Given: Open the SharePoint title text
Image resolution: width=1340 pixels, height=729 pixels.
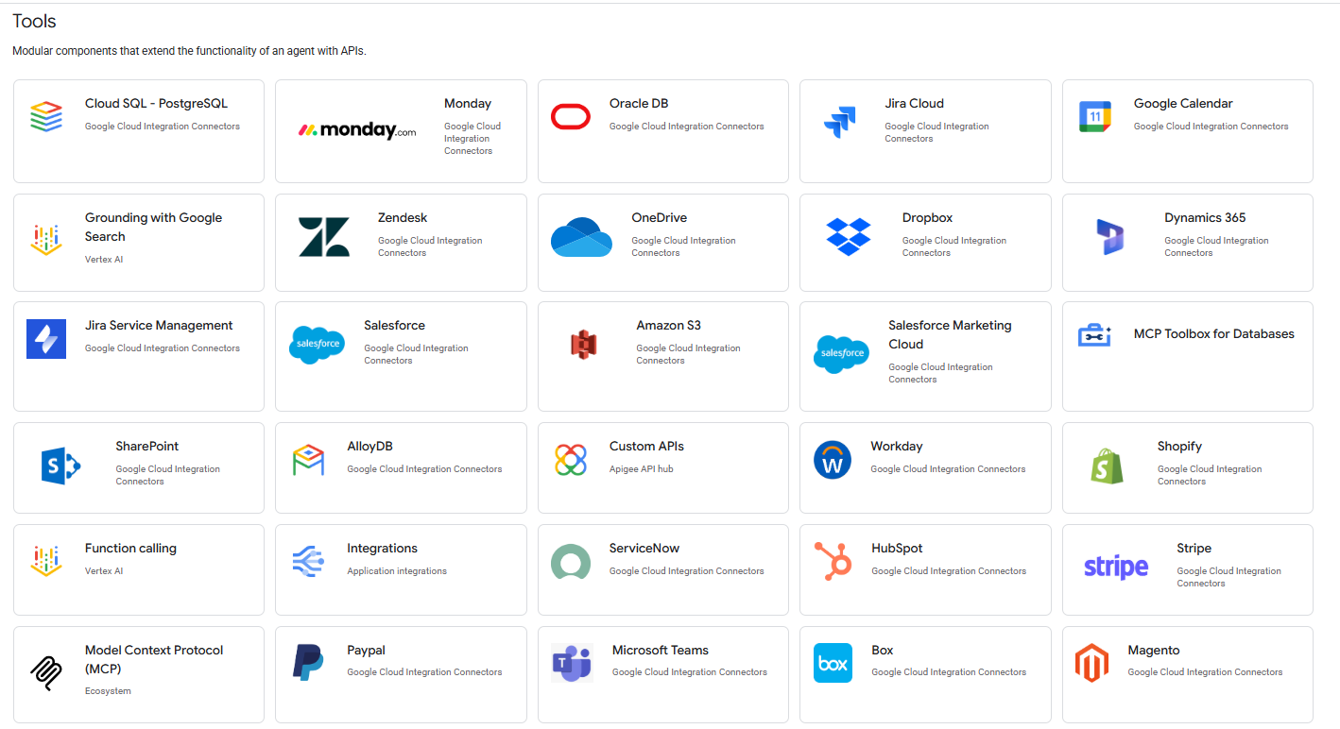Looking at the screenshot, I should tap(146, 447).
